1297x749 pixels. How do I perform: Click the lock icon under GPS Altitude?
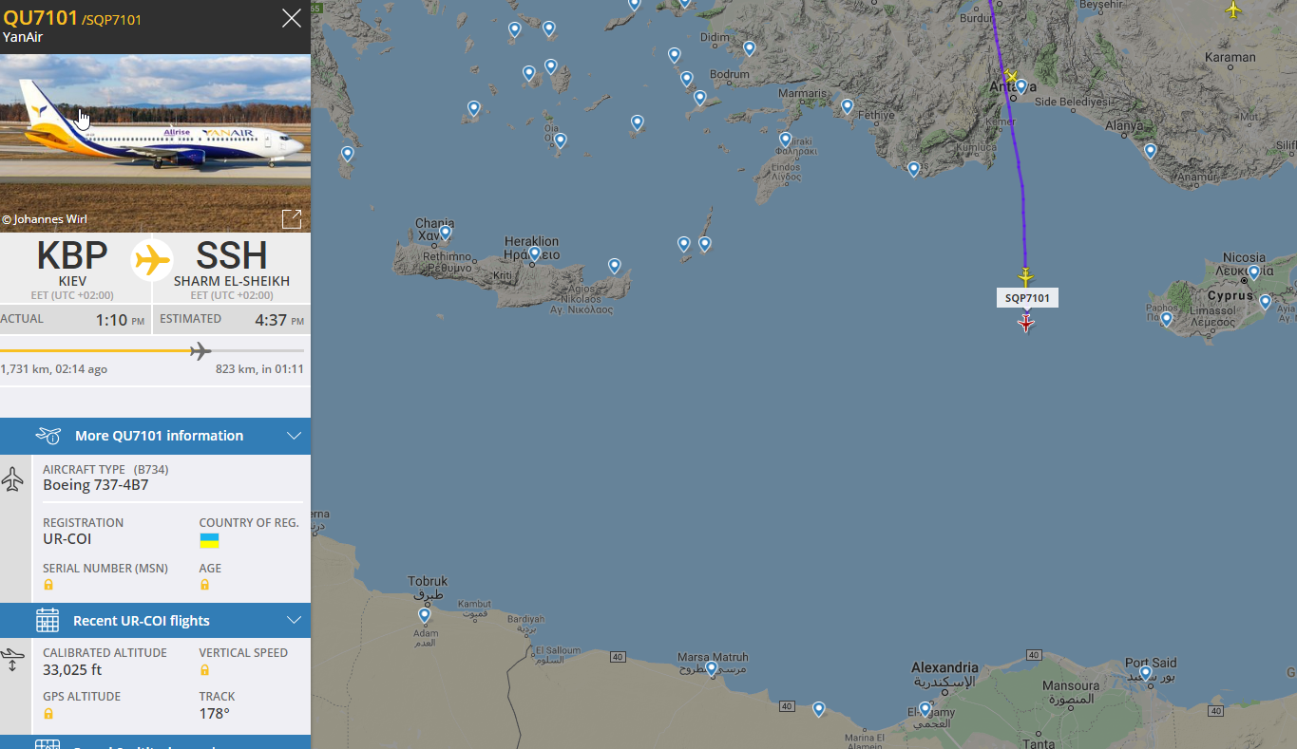tap(48, 714)
